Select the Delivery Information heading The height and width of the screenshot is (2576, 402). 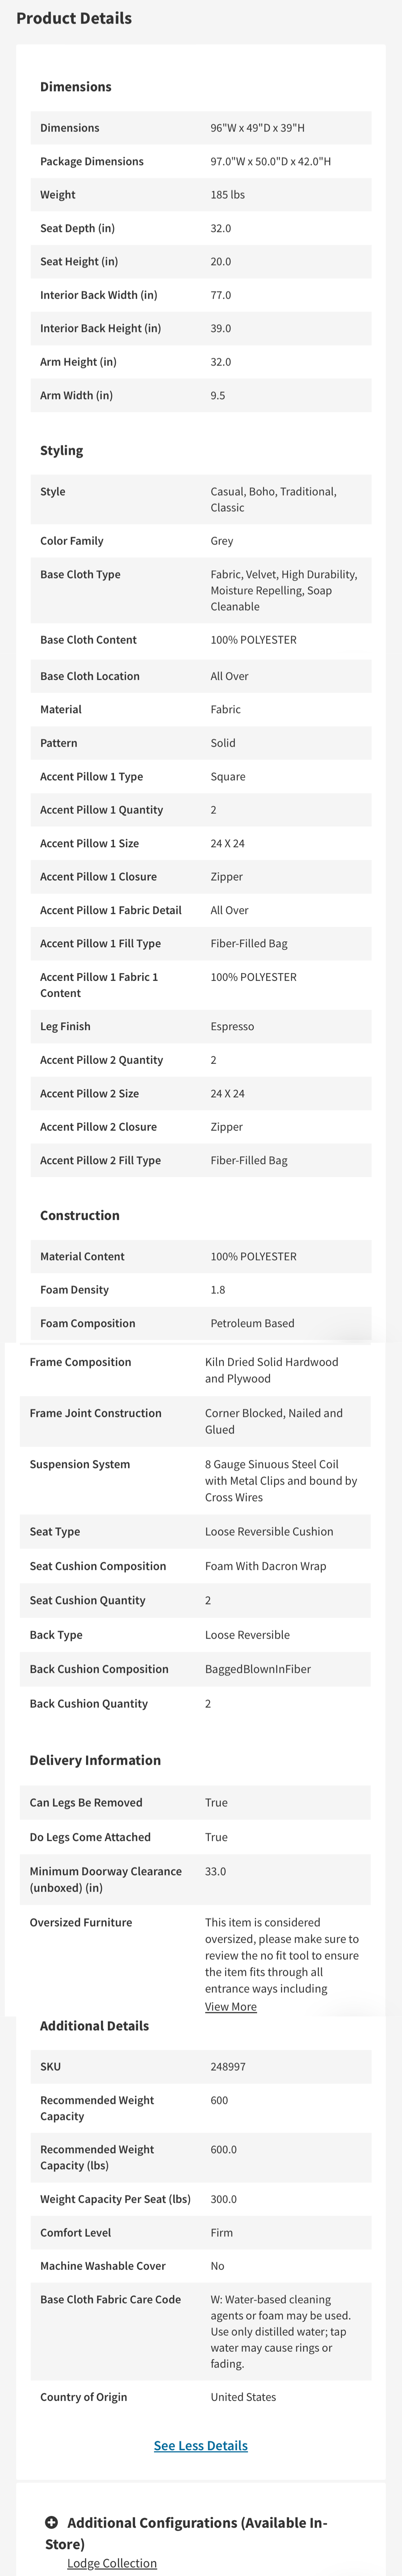point(95,1760)
